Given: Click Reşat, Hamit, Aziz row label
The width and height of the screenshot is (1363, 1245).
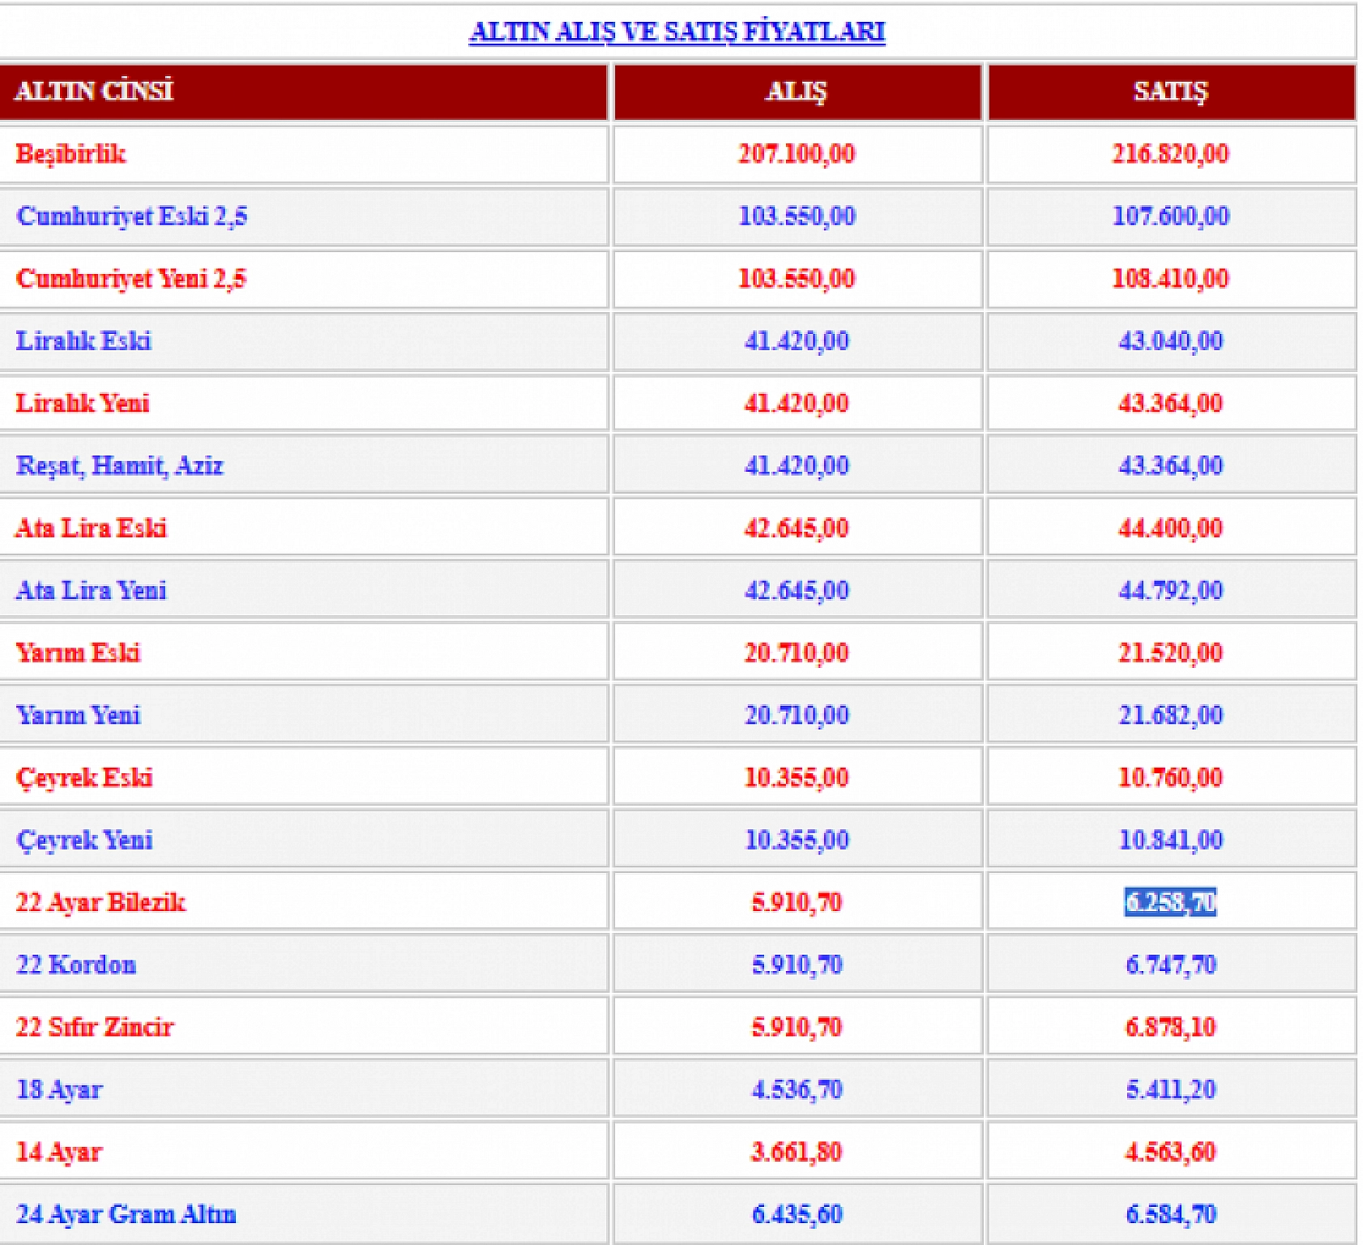Looking at the screenshot, I should coord(119,466).
